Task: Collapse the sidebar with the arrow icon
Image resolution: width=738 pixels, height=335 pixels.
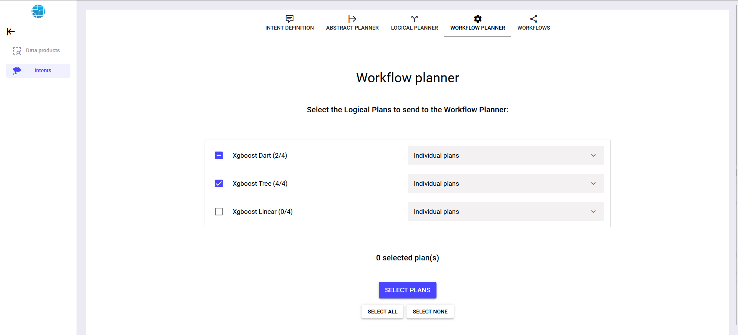Action: pyautogui.click(x=11, y=32)
